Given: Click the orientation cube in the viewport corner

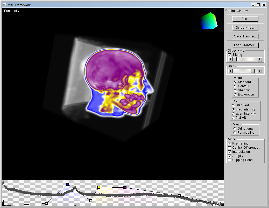Looking at the screenshot, I should tap(208, 21).
